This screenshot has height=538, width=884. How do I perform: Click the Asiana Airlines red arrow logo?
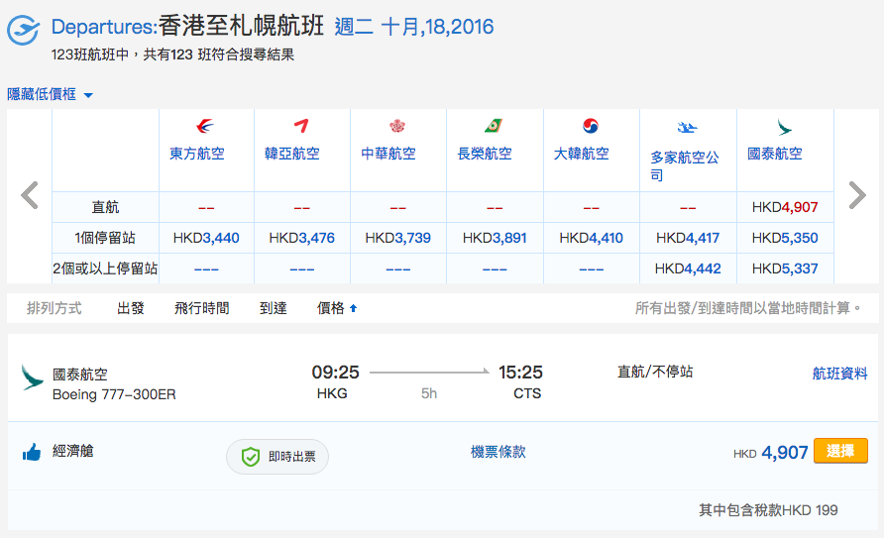click(301, 126)
